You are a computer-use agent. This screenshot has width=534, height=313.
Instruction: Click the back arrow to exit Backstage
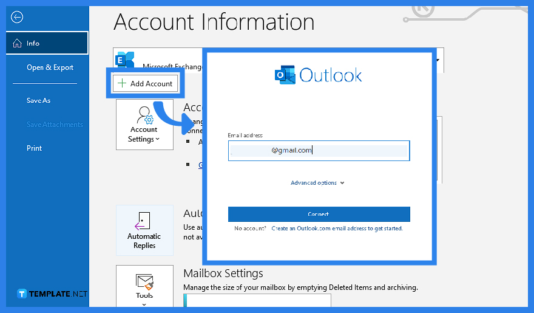click(x=17, y=17)
